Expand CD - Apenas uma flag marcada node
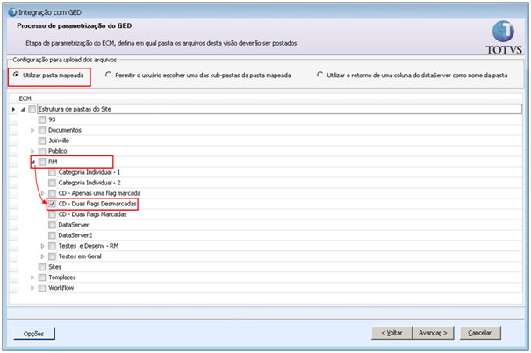Image resolution: width=531 pixels, height=353 pixels. pos(43,193)
